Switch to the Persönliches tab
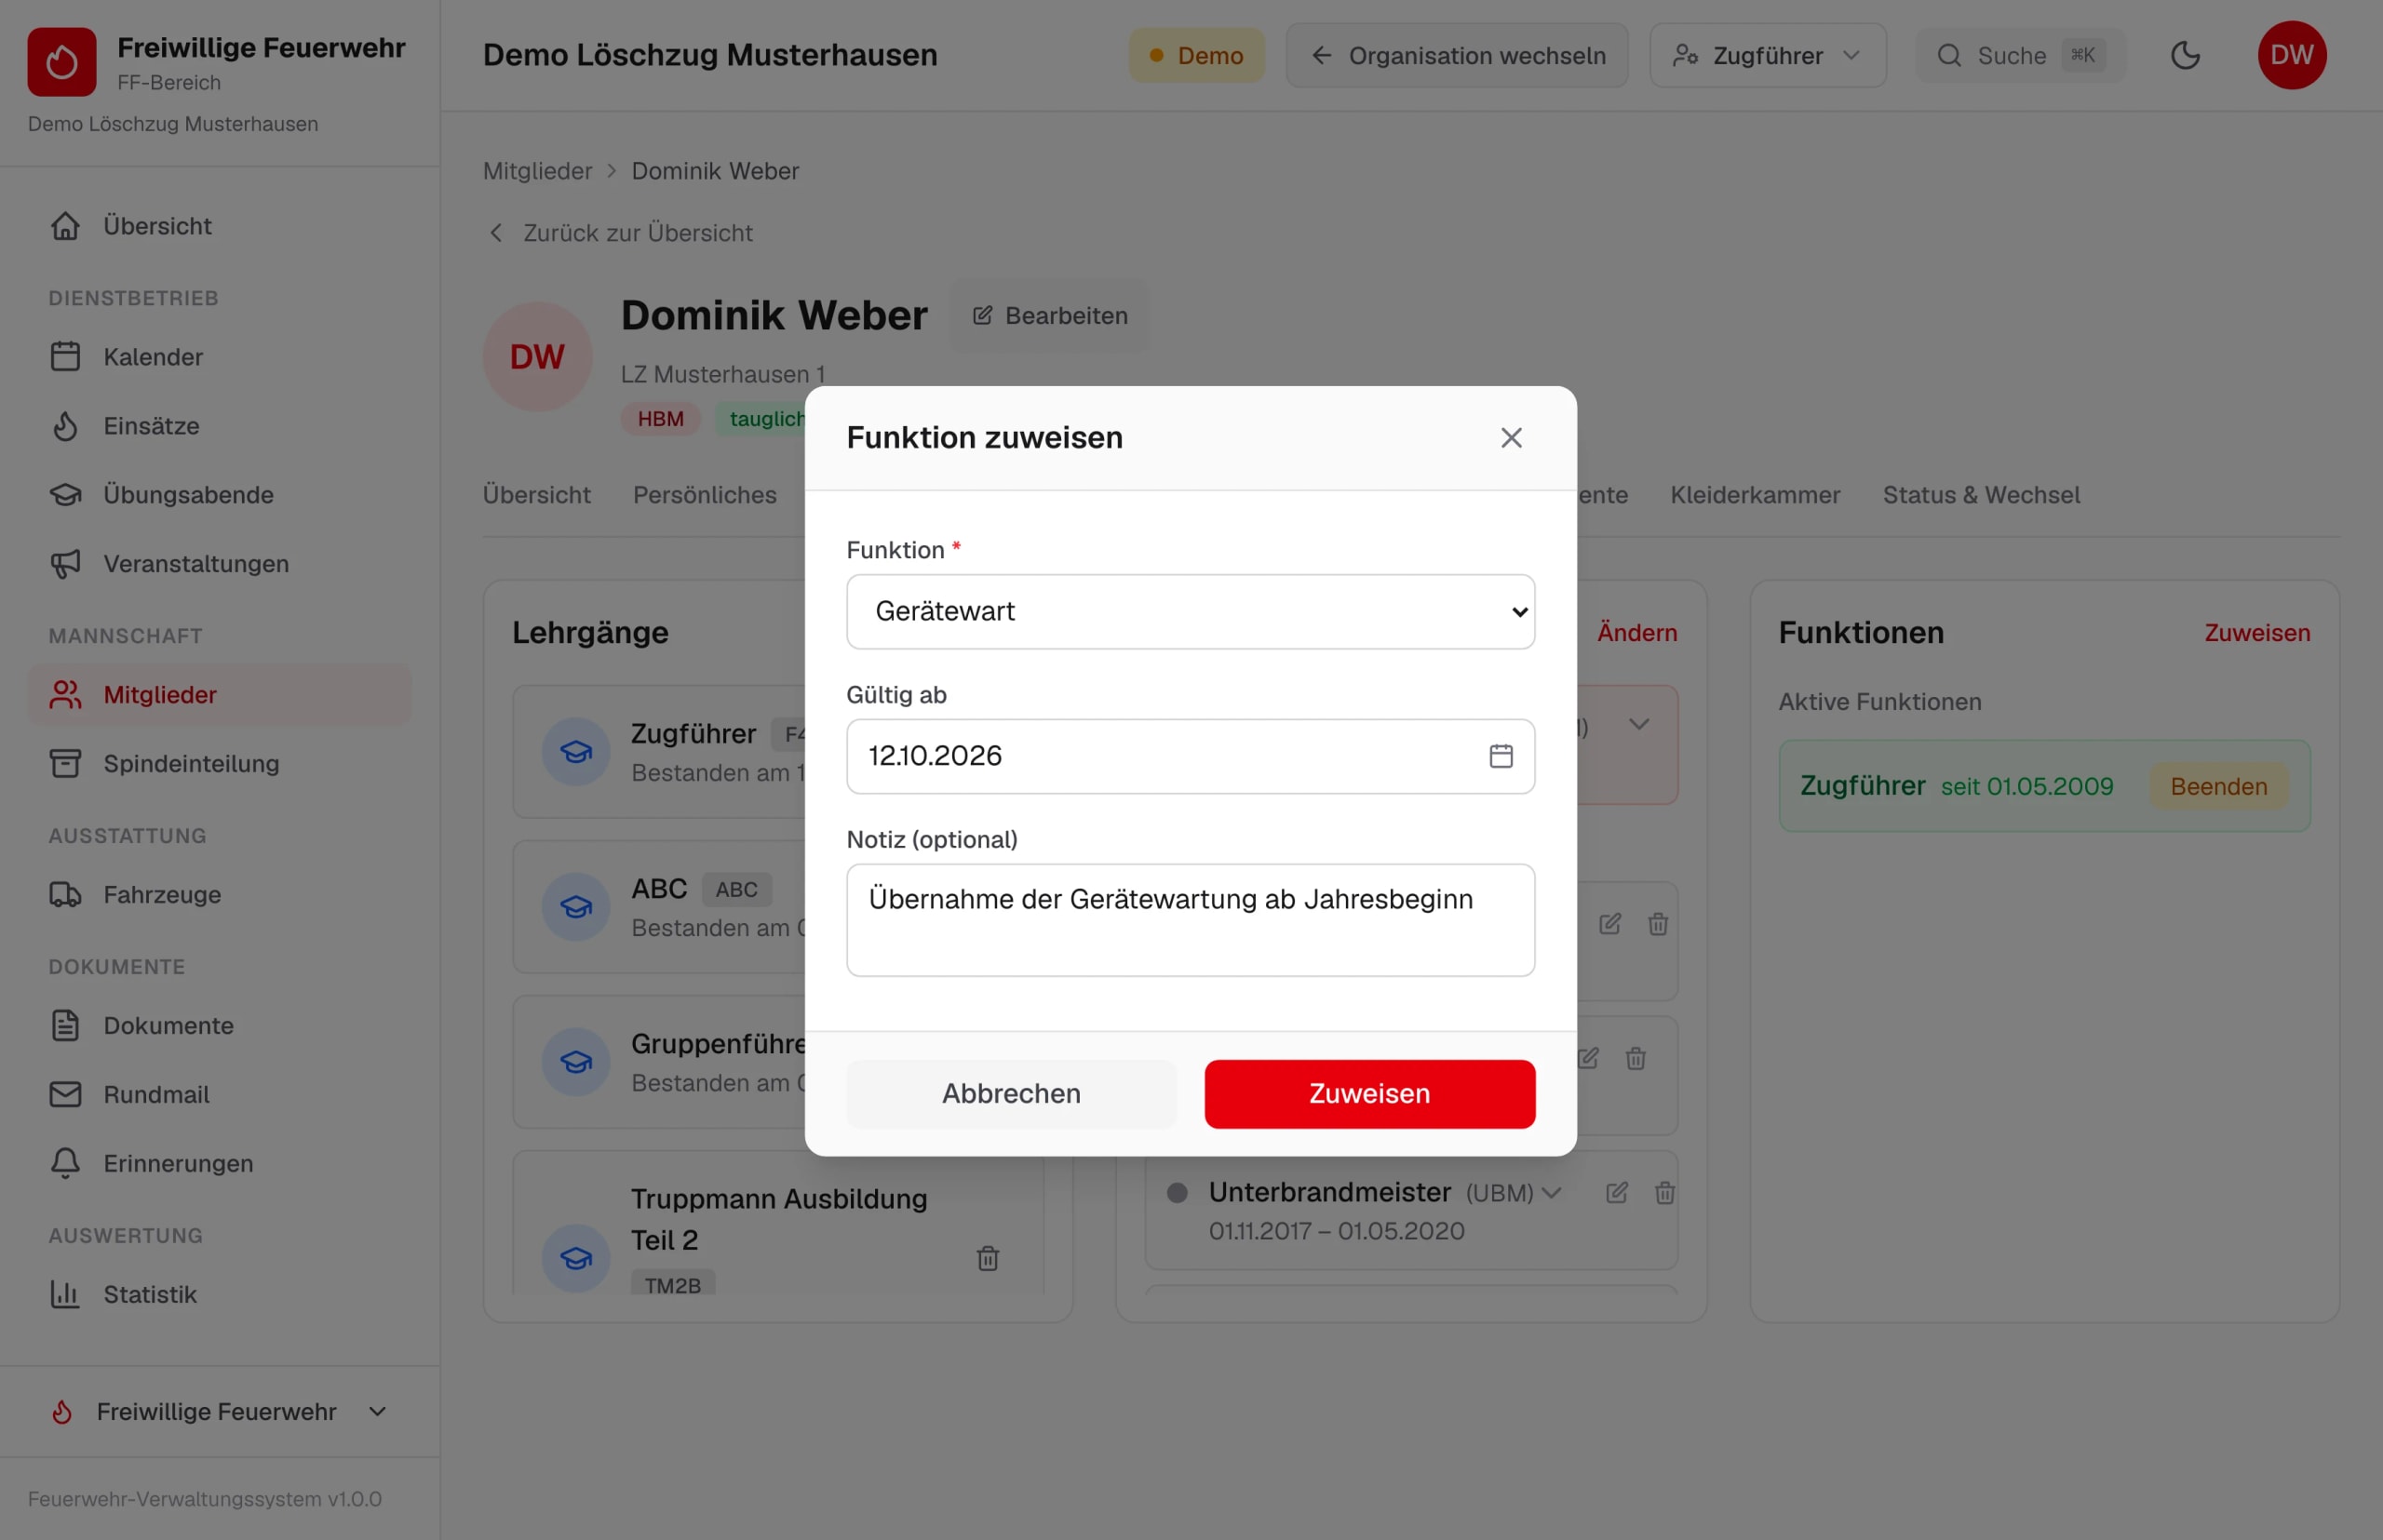This screenshot has width=2383, height=1540. click(x=705, y=495)
